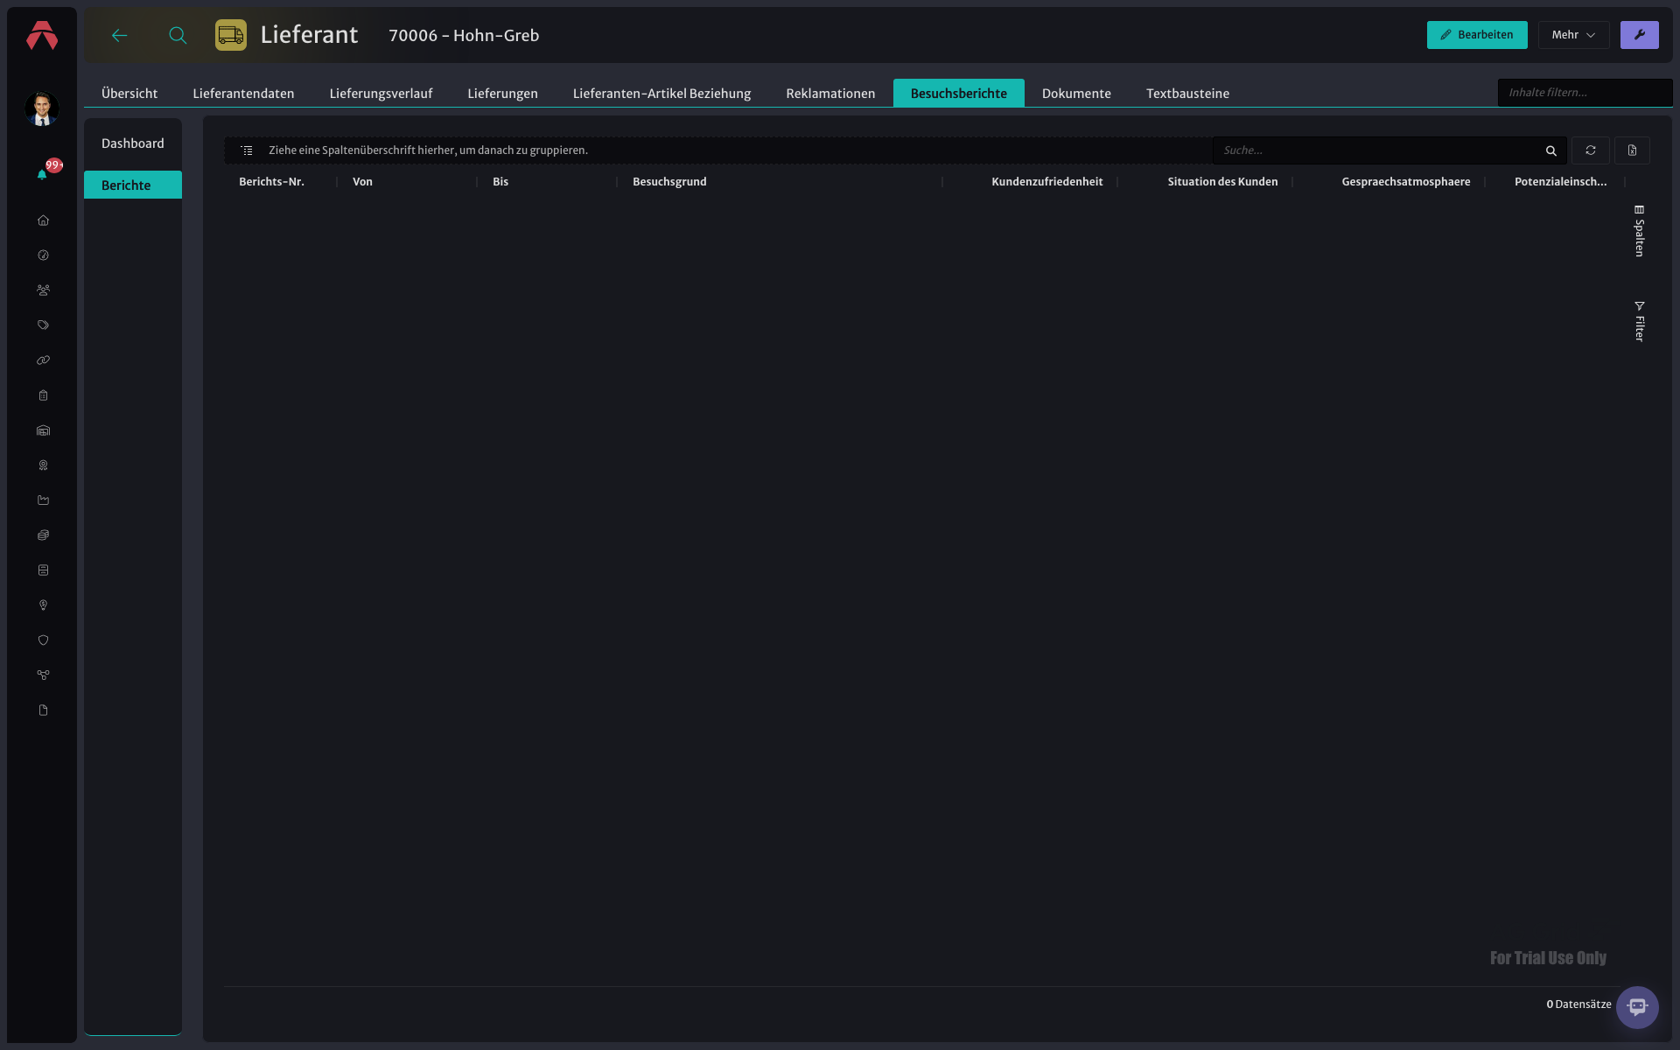Open notifications bell with 99+ badge
Image resolution: width=1680 pixels, height=1050 pixels.
[x=42, y=174]
